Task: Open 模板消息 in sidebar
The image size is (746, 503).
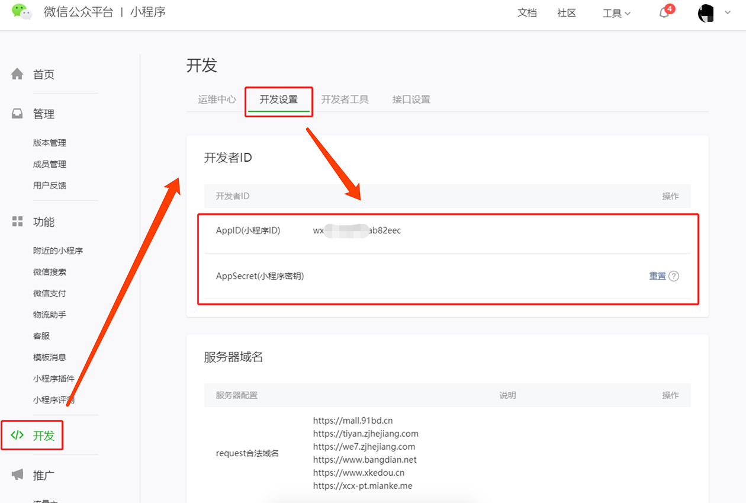Action: [x=50, y=357]
